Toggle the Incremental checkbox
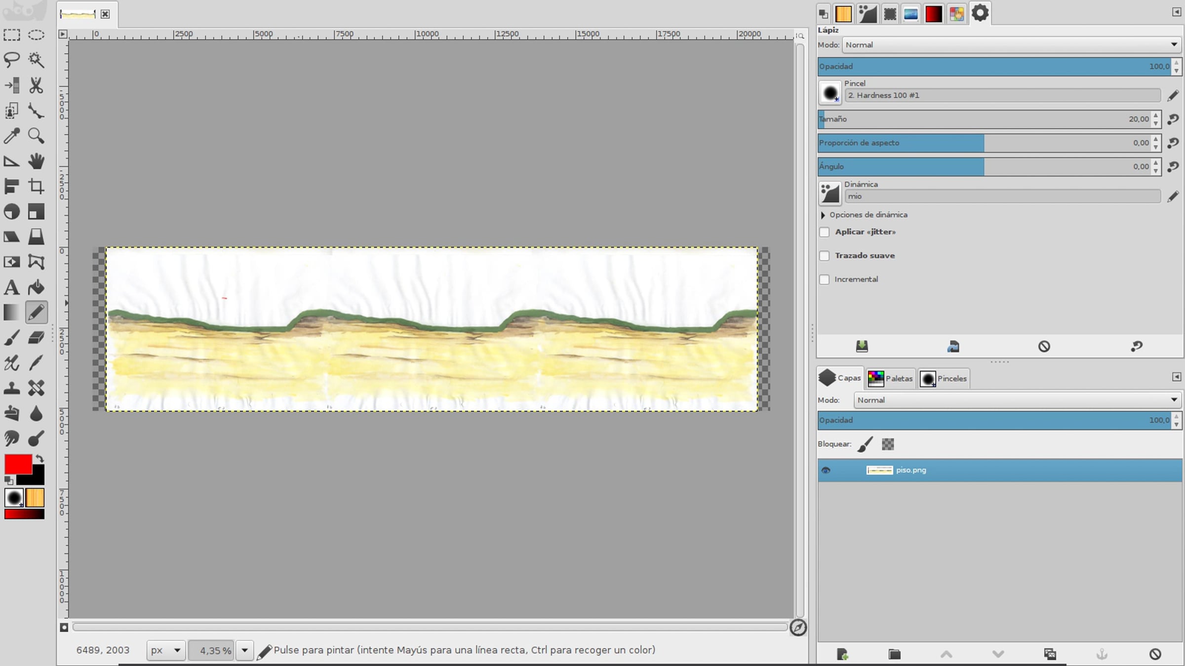The height and width of the screenshot is (666, 1185). tap(824, 279)
